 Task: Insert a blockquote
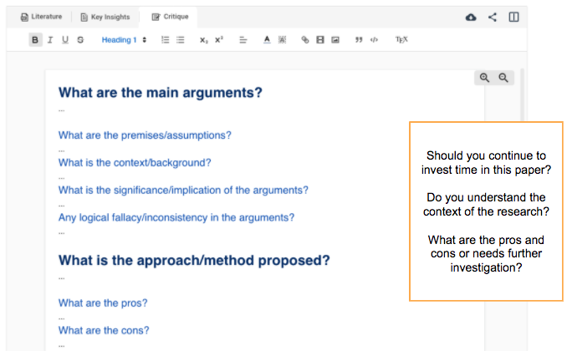359,40
